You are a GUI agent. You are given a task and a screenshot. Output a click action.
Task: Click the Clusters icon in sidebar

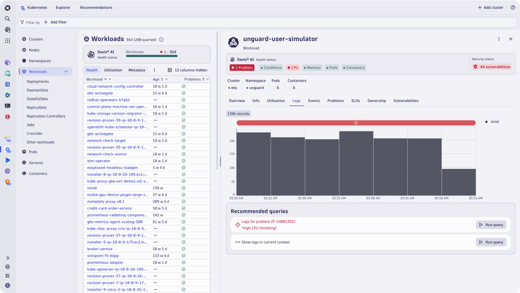24,39
